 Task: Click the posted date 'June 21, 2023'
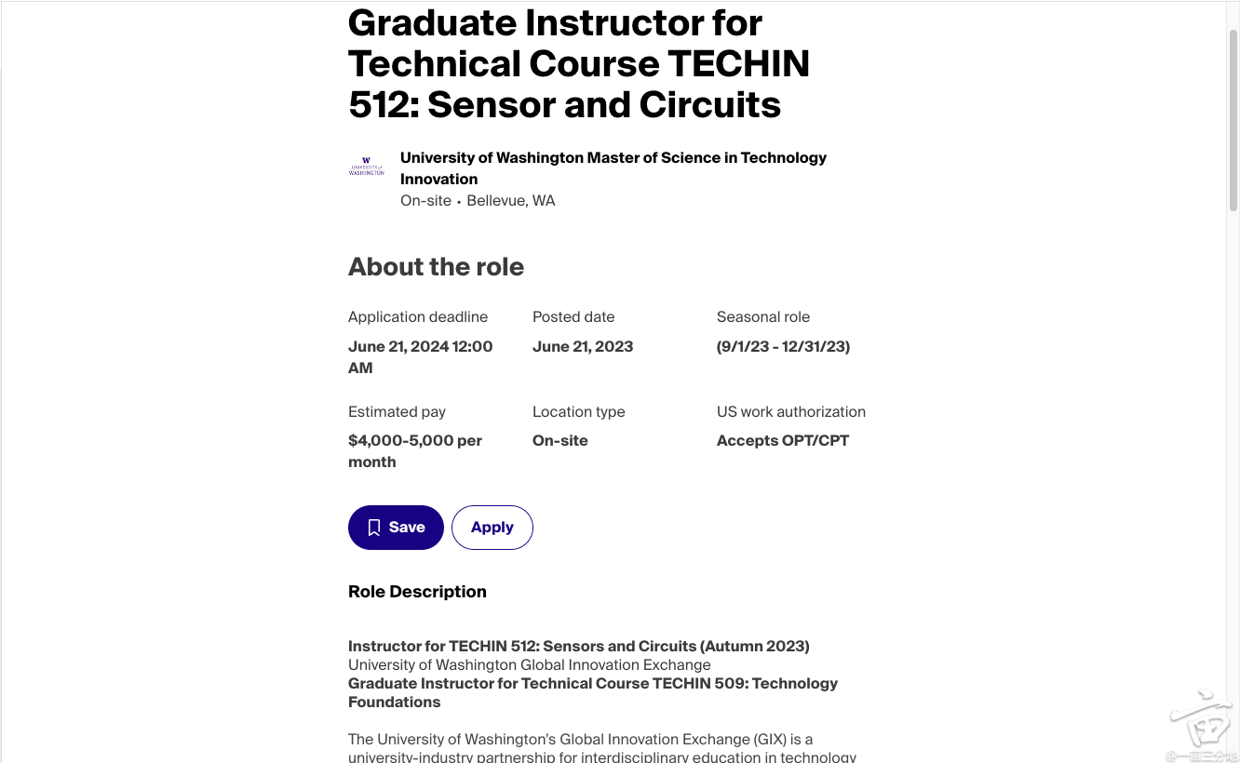(x=583, y=347)
